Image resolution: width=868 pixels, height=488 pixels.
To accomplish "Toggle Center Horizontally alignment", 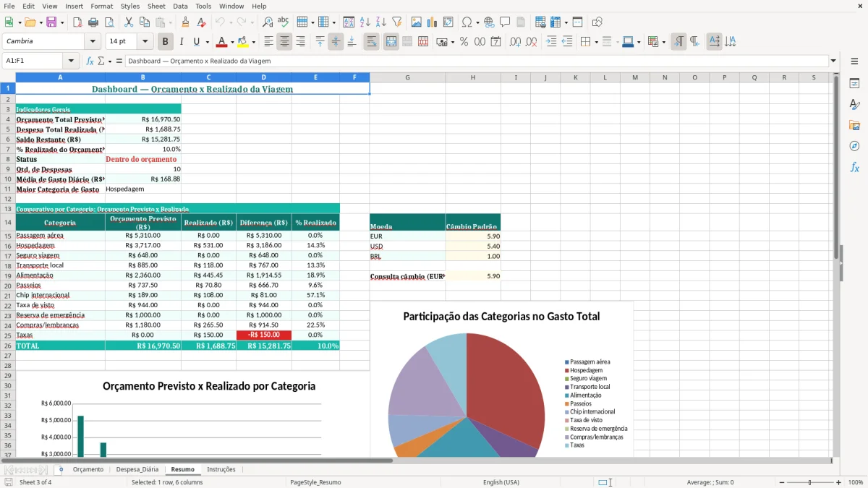I will click(x=284, y=42).
